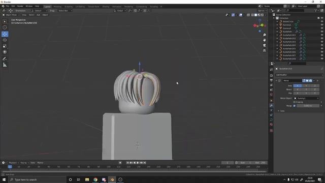Open the Mirror Object Dummy1 selector
Image resolution: width=325 pixels, height=183 pixels.
tap(306, 98)
